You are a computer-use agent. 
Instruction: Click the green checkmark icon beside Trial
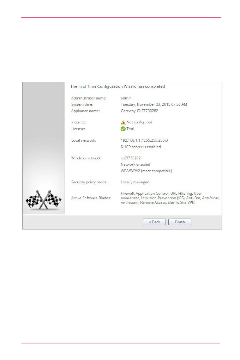pos(123,129)
